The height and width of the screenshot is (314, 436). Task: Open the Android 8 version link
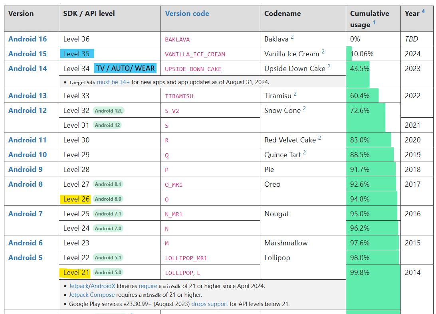[x=25, y=184]
